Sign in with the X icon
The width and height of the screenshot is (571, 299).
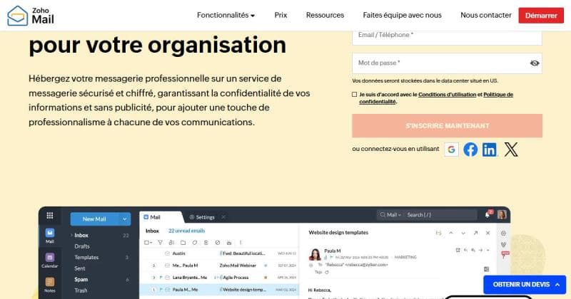tap(511, 149)
